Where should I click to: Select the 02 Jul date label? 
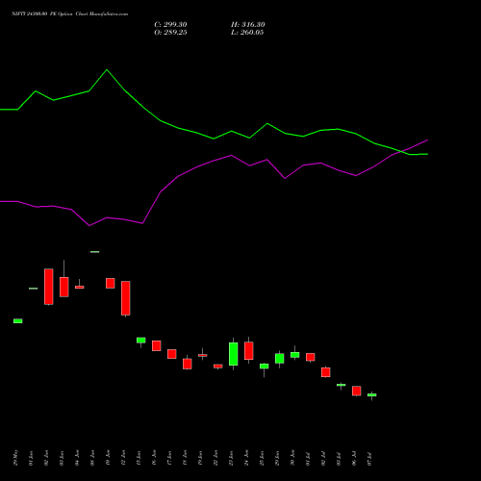tap(324, 458)
